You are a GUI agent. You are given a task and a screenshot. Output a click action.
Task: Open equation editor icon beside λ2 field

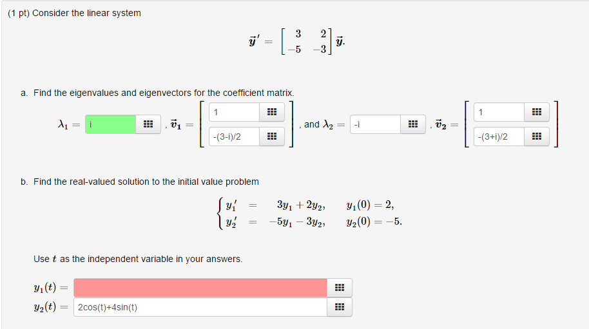pos(413,124)
